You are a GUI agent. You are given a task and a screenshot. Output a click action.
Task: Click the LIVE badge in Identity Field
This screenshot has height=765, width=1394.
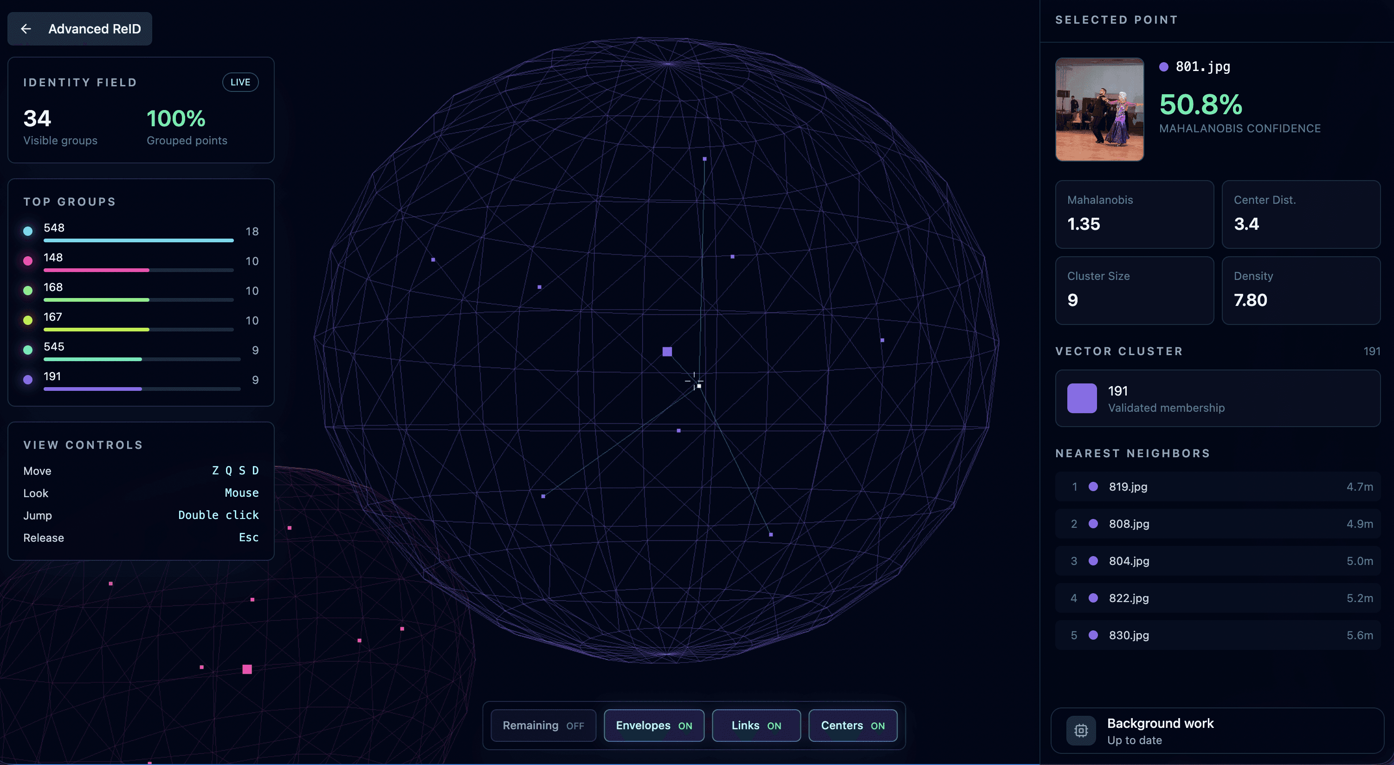coord(240,82)
